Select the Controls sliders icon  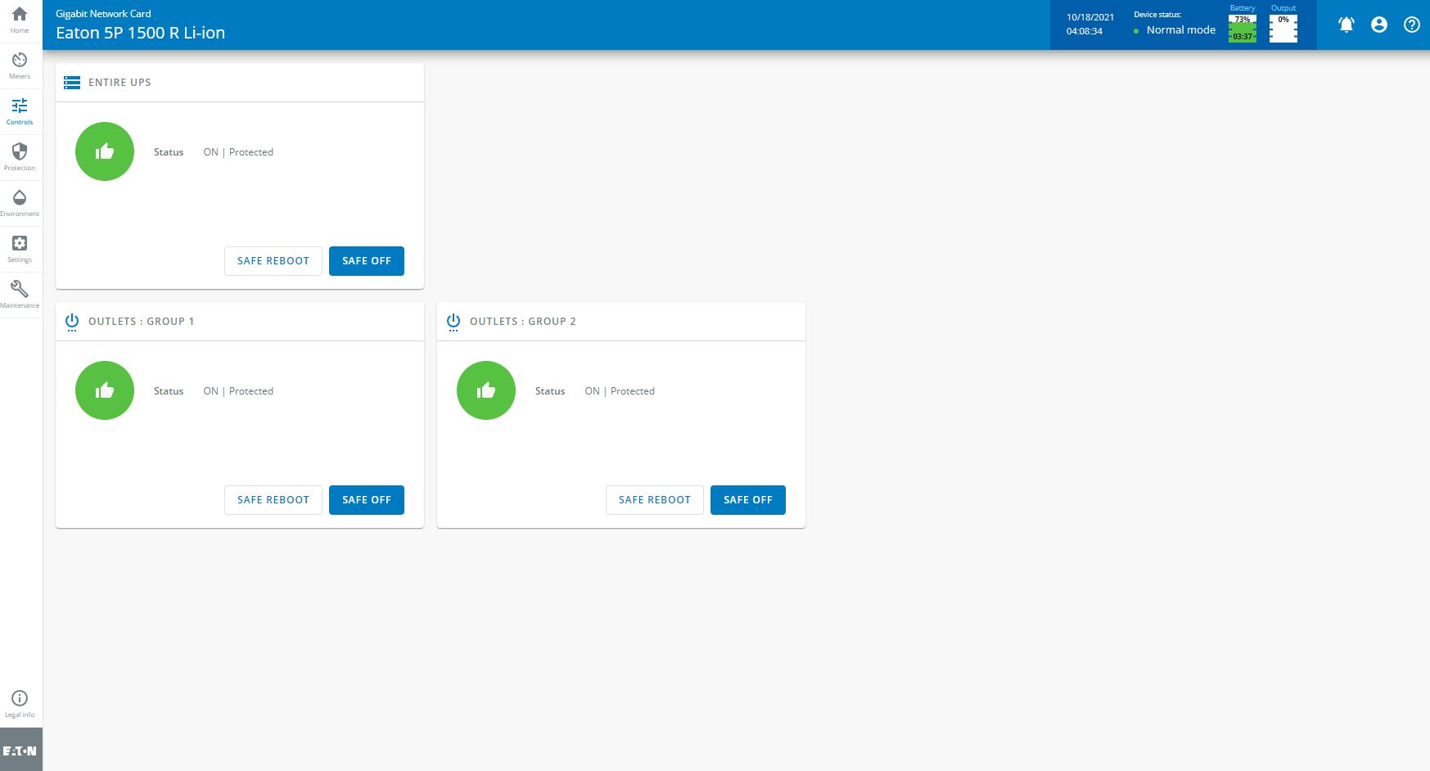pyautogui.click(x=20, y=106)
